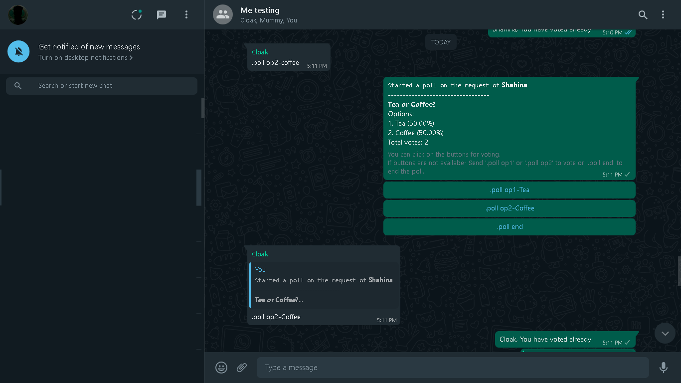The height and width of the screenshot is (383, 681).
Task: Open the sidebar three-dot menu
Action: [x=186, y=15]
